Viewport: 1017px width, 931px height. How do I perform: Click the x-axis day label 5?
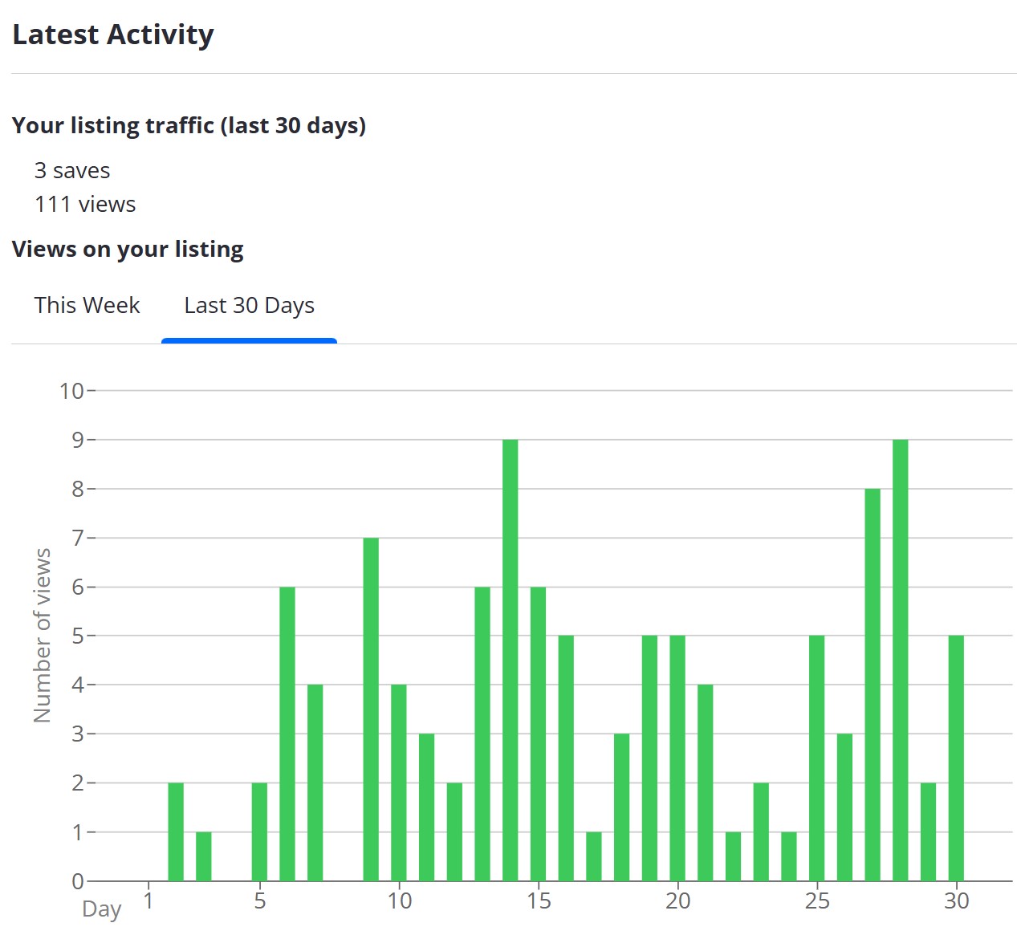[x=259, y=901]
